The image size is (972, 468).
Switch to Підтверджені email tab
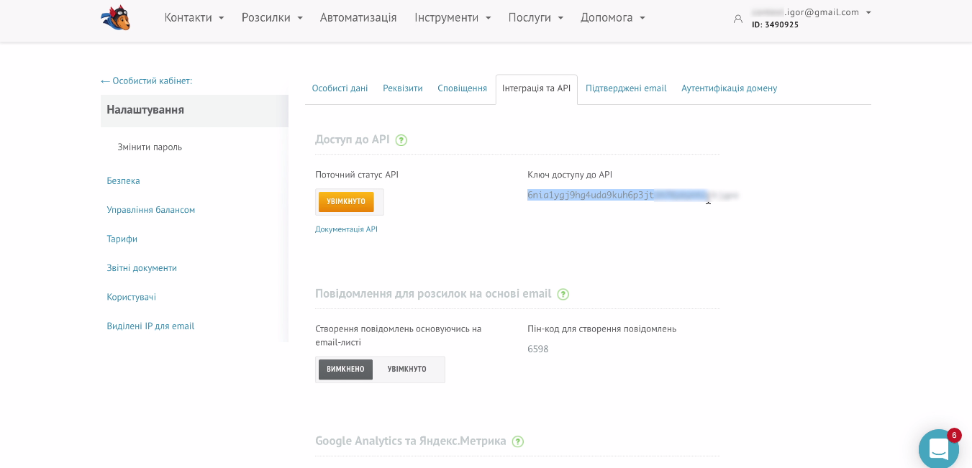coord(626,88)
